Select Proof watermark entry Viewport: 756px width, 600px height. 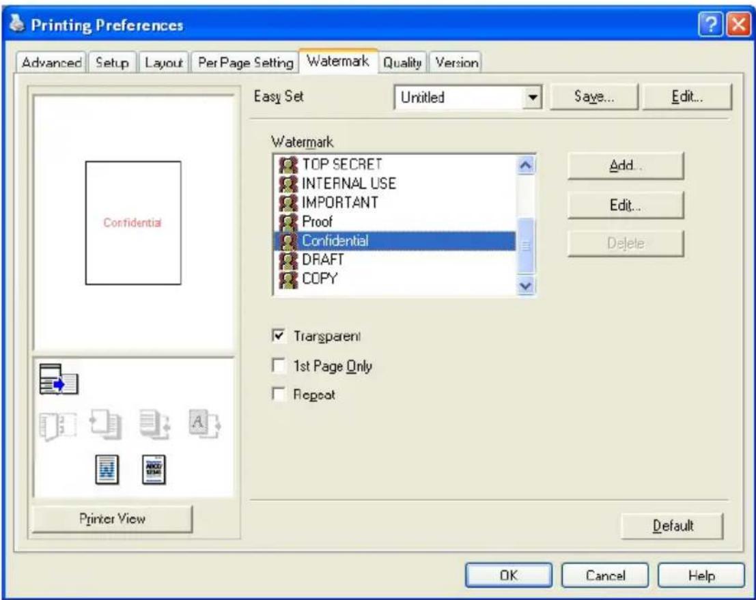395,222
